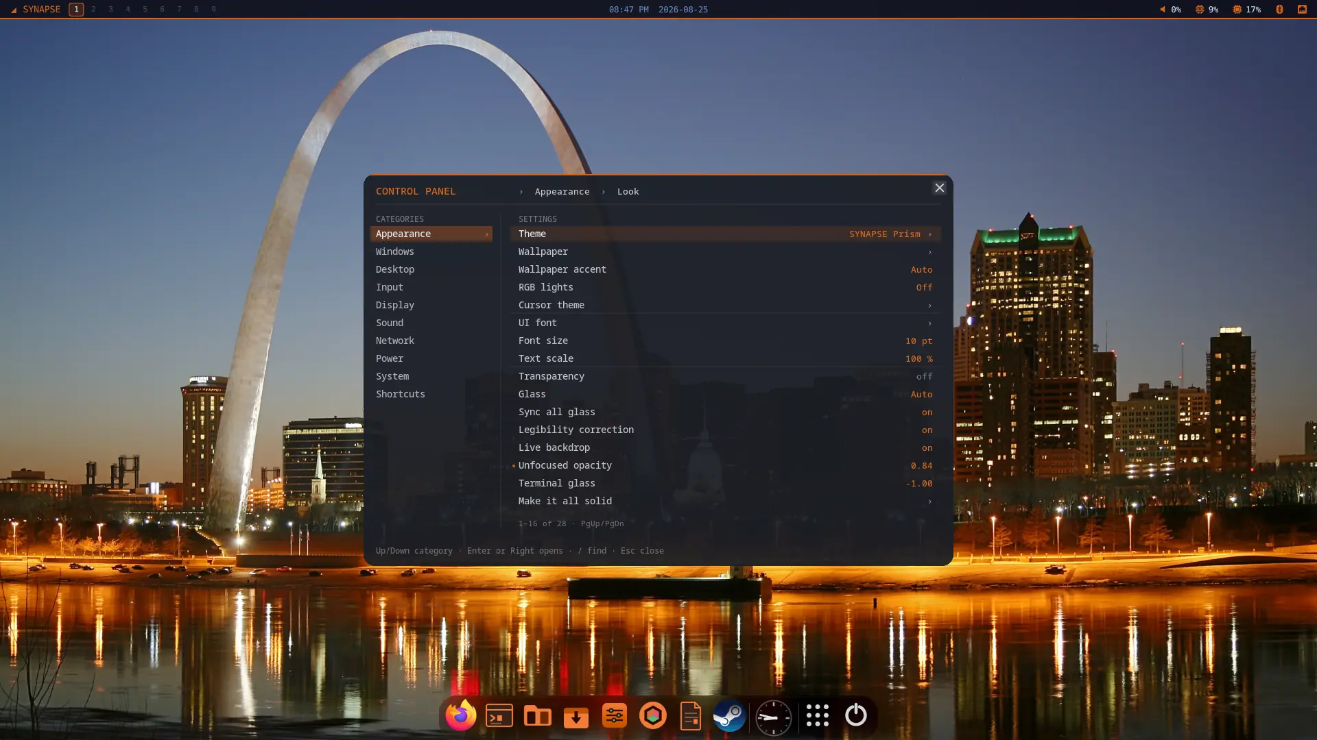Expand the Wallpaper setting row
1317x740 pixels.
(725, 251)
